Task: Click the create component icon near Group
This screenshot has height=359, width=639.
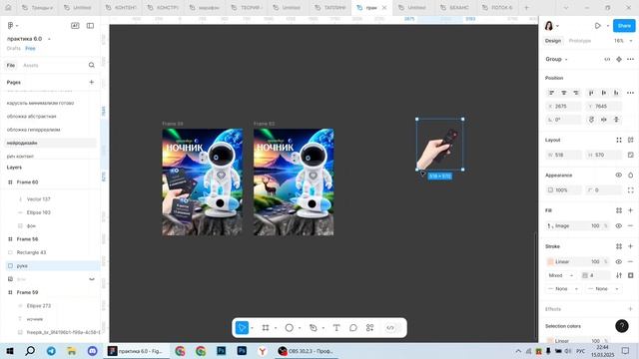Action: [619, 59]
